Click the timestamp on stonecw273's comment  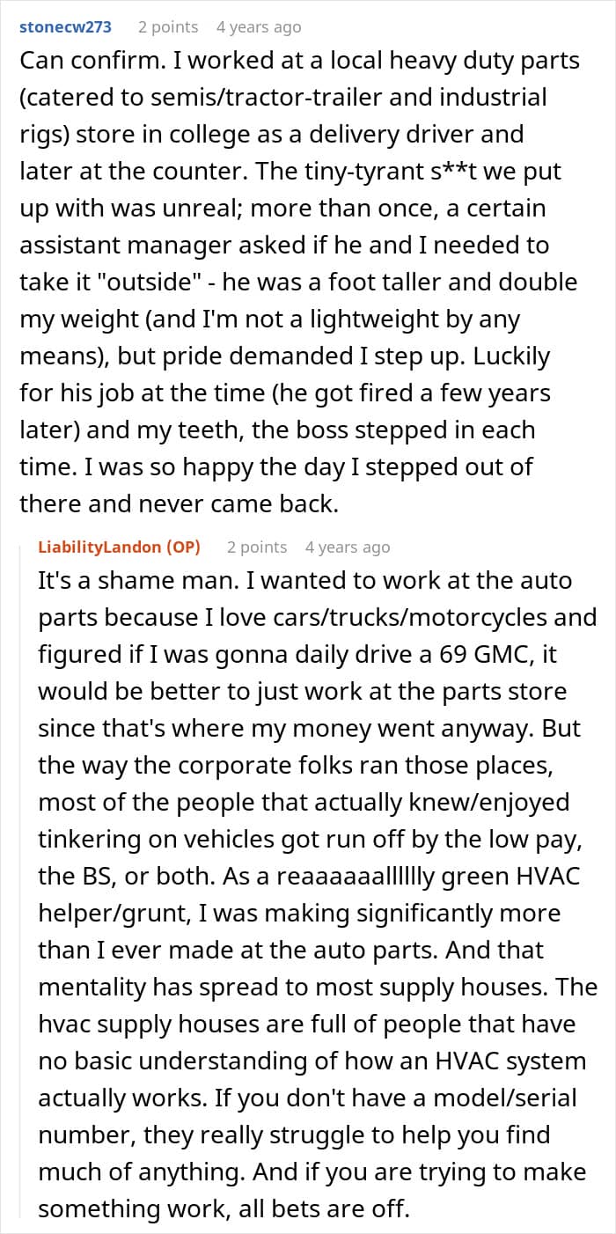click(259, 27)
